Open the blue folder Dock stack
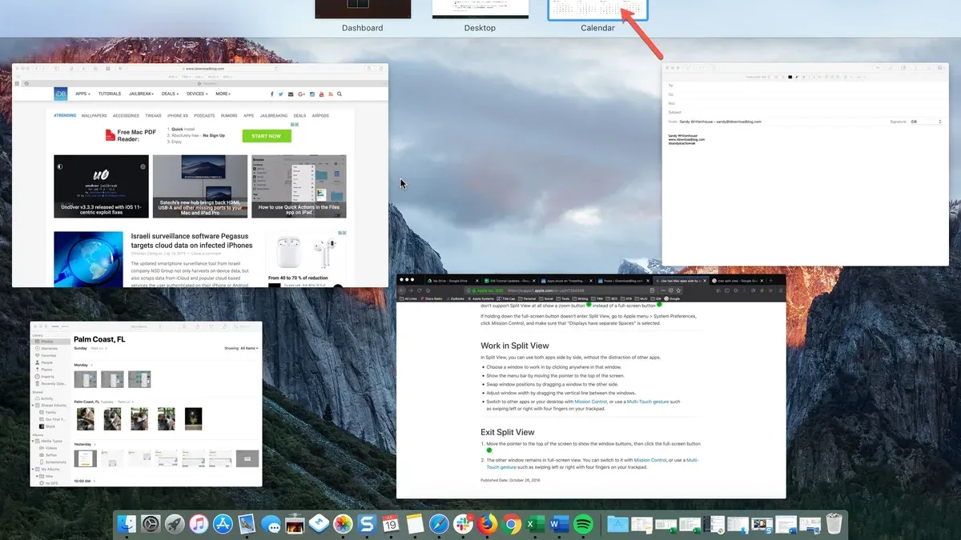 tap(618, 524)
